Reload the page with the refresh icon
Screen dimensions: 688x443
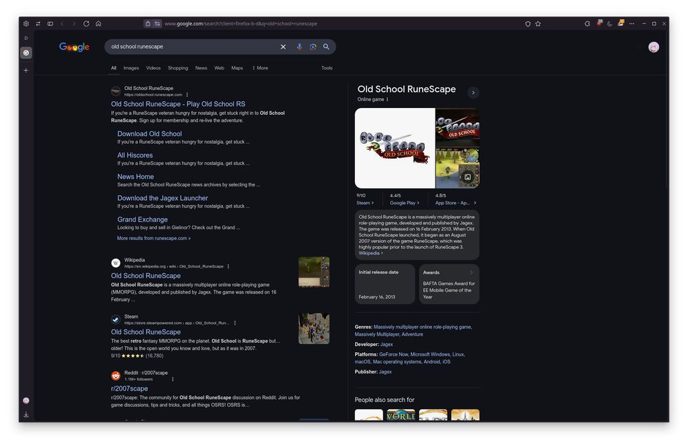click(87, 23)
